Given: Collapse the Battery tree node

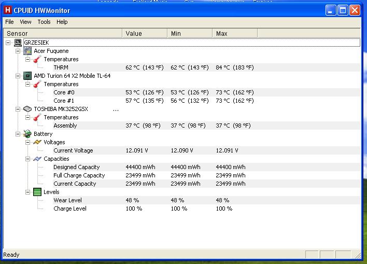Looking at the screenshot, I should [18, 134].
